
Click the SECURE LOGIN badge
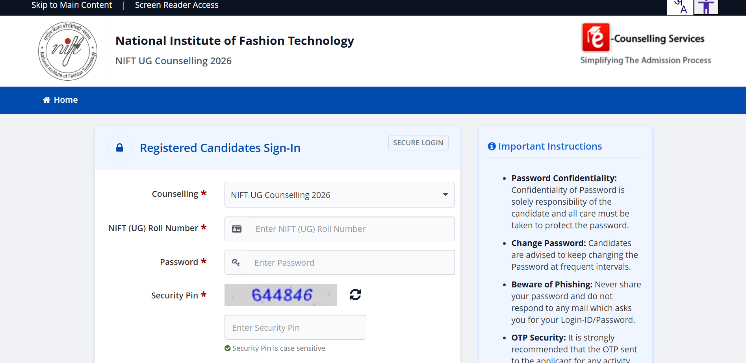418,143
